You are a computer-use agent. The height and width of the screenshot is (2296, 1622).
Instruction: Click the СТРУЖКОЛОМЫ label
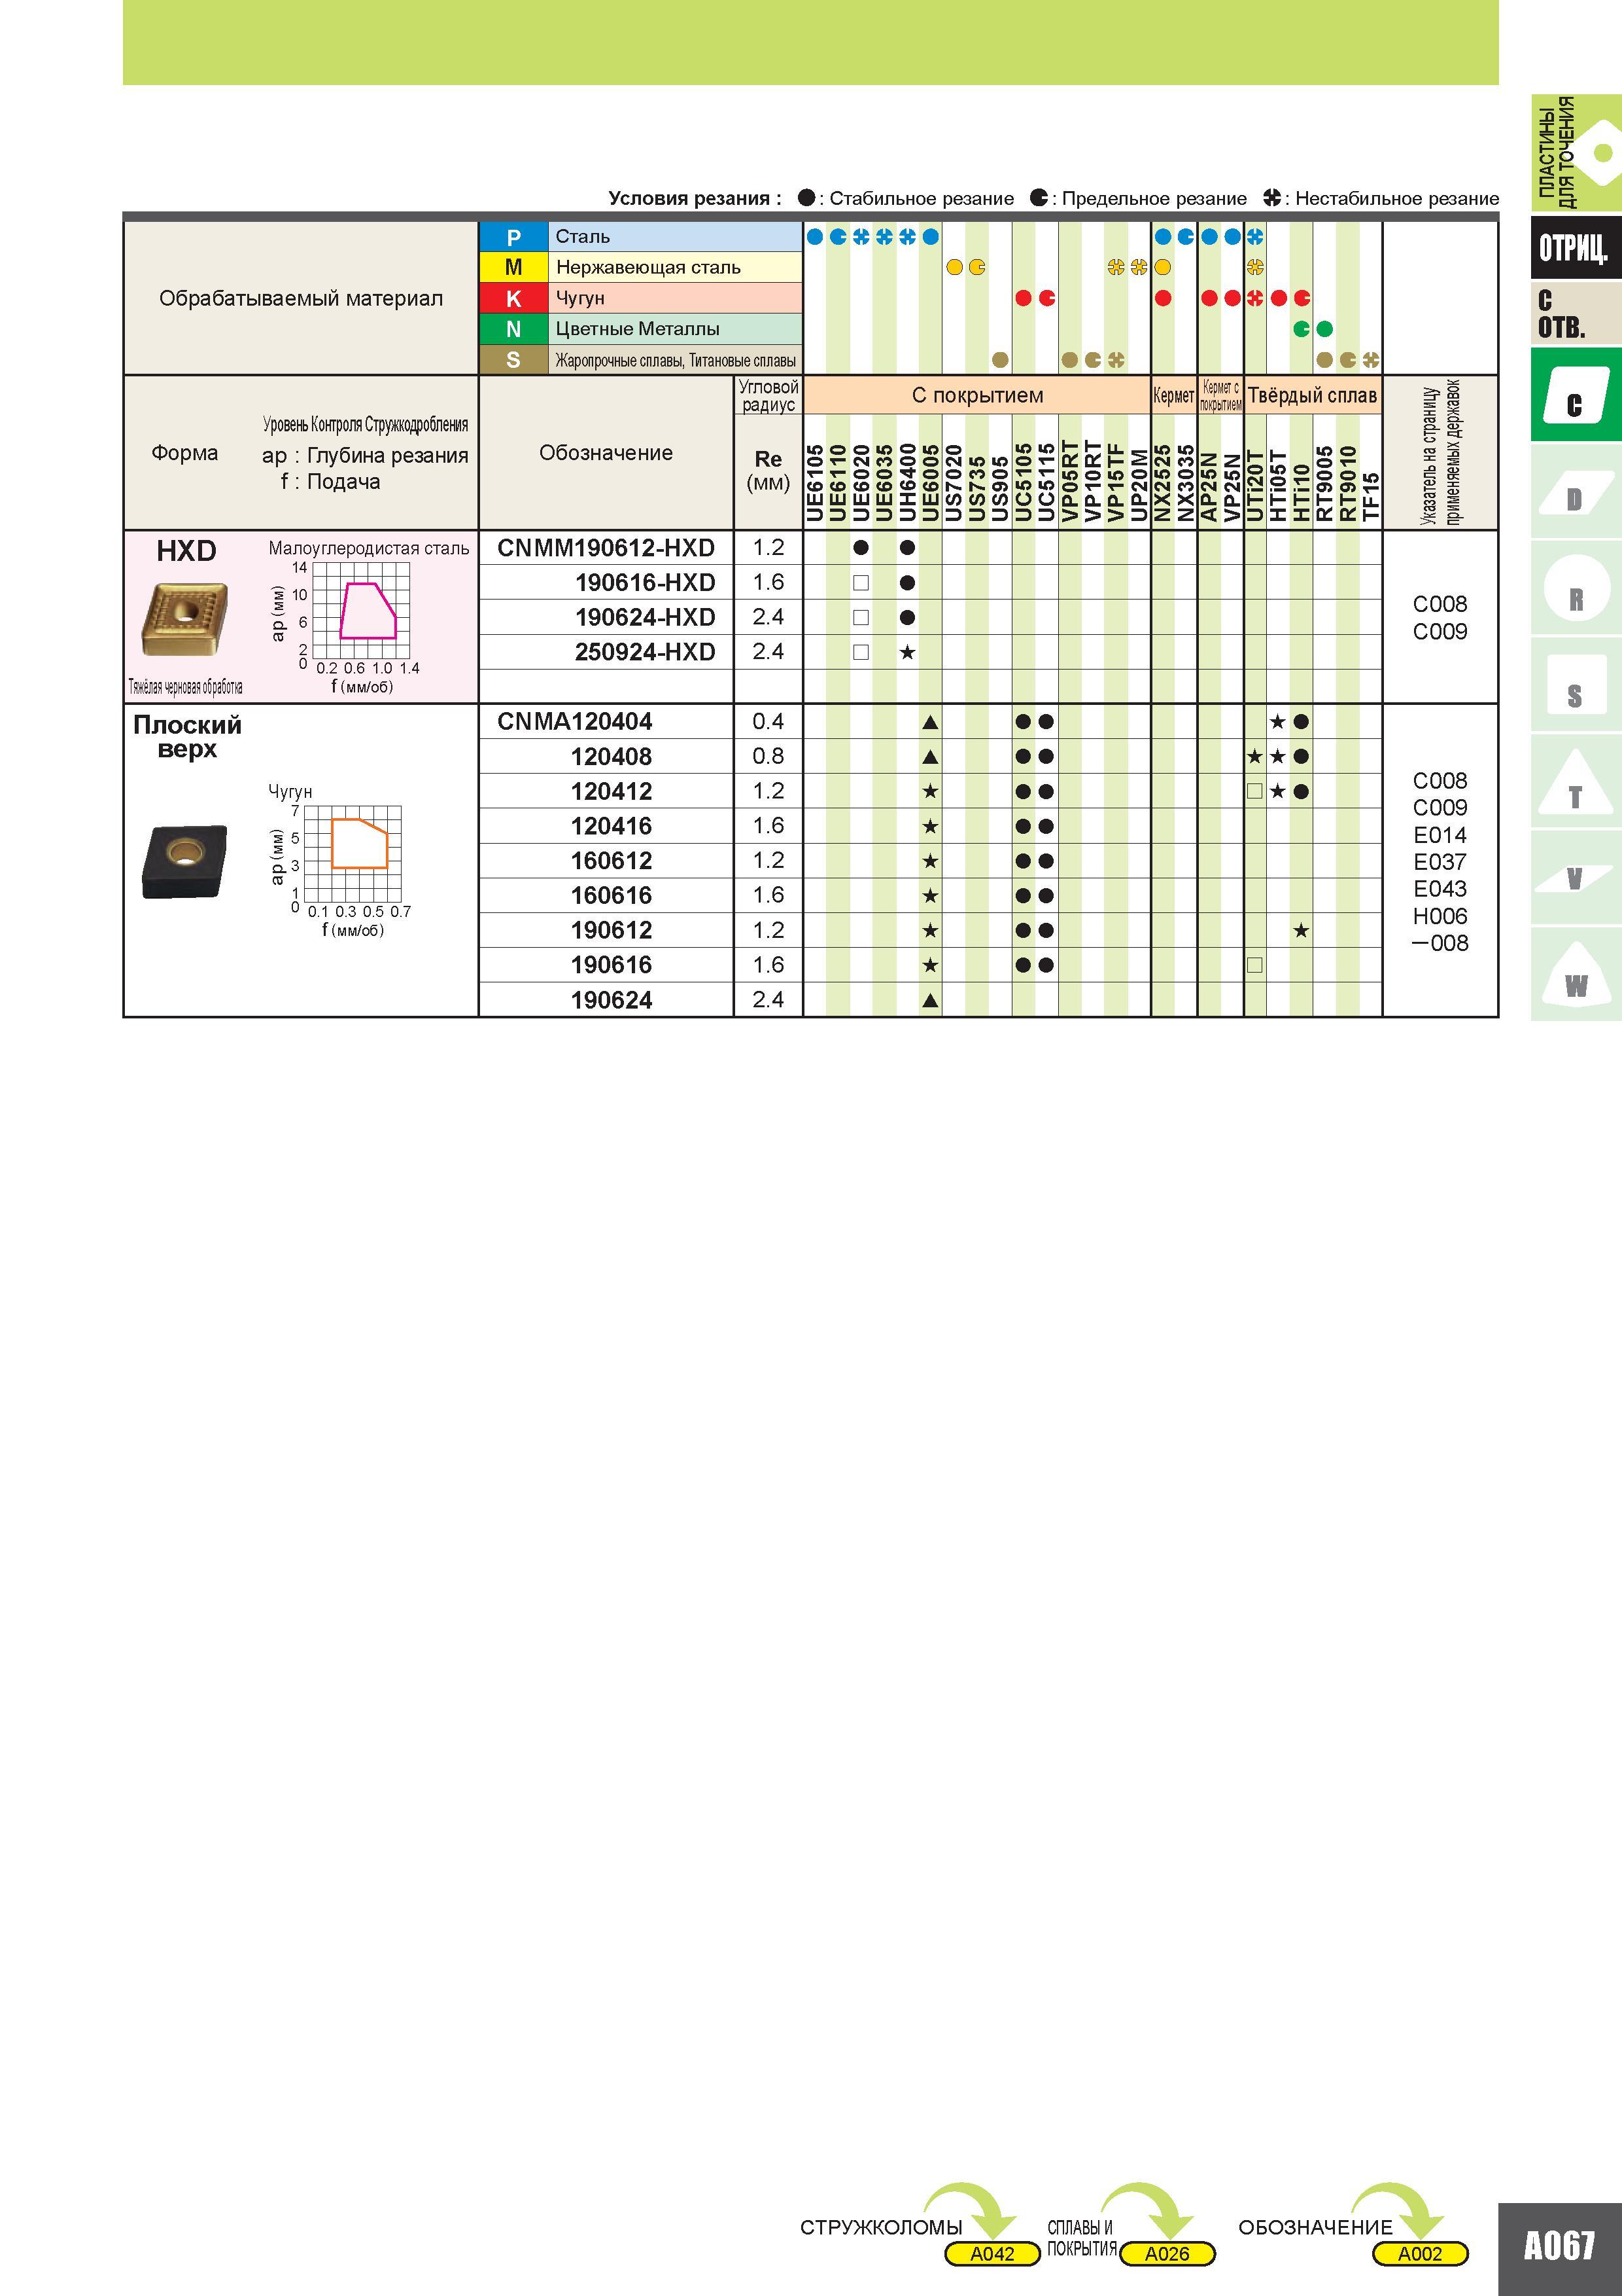click(x=880, y=2227)
